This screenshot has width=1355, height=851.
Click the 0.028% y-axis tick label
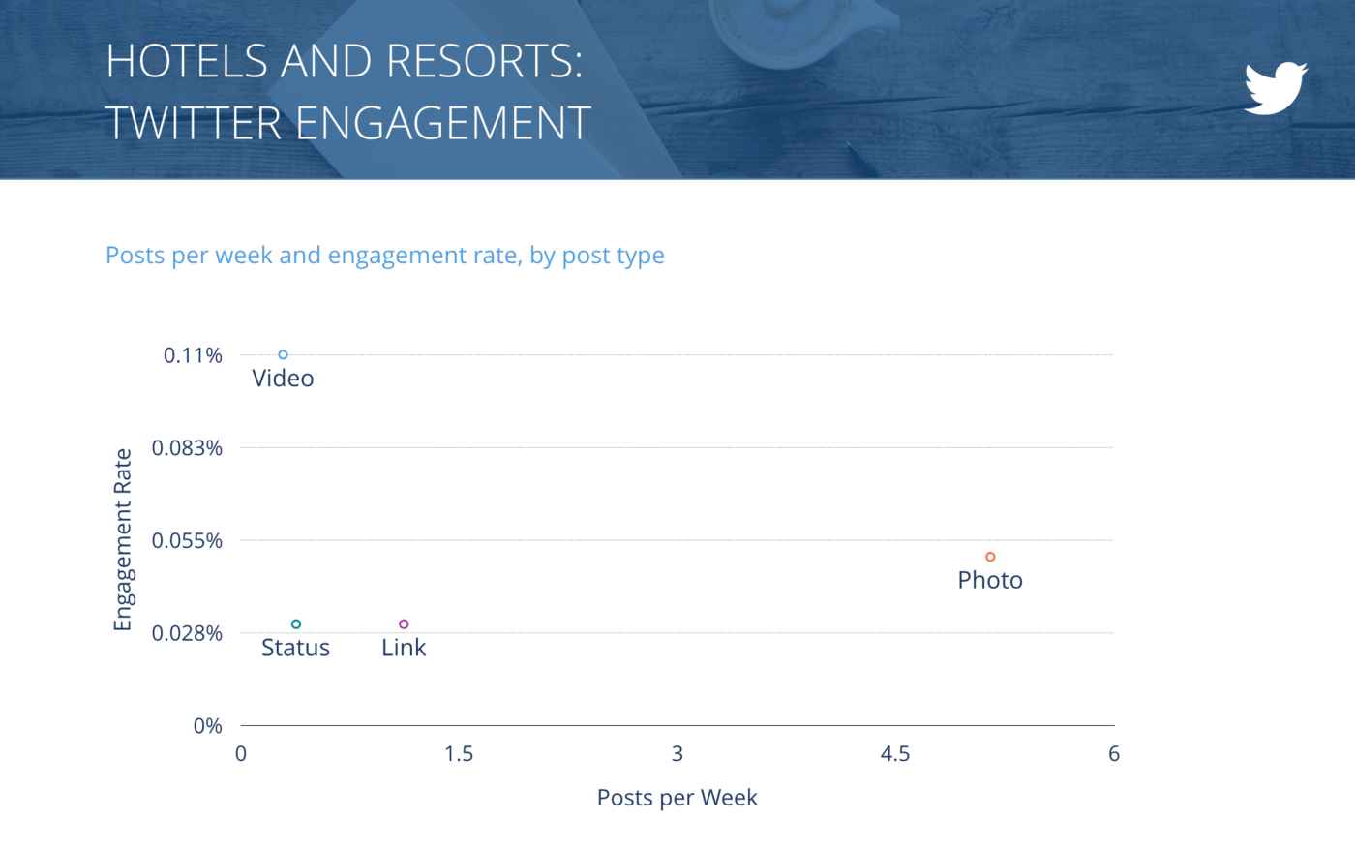[x=187, y=633]
